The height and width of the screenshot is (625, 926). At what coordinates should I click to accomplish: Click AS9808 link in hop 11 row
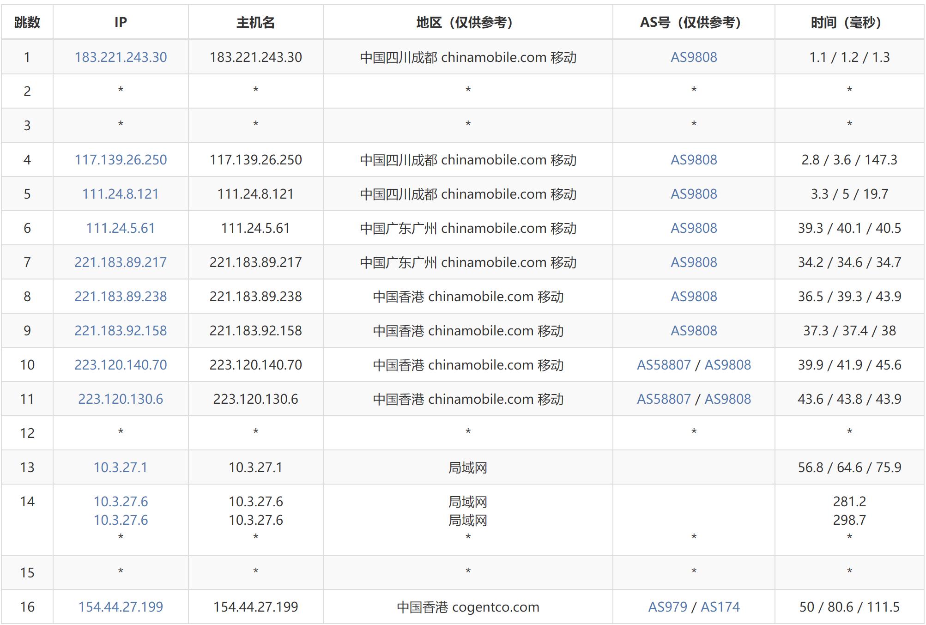point(727,399)
